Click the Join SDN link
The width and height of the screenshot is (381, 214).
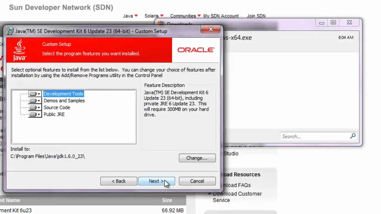tap(256, 16)
